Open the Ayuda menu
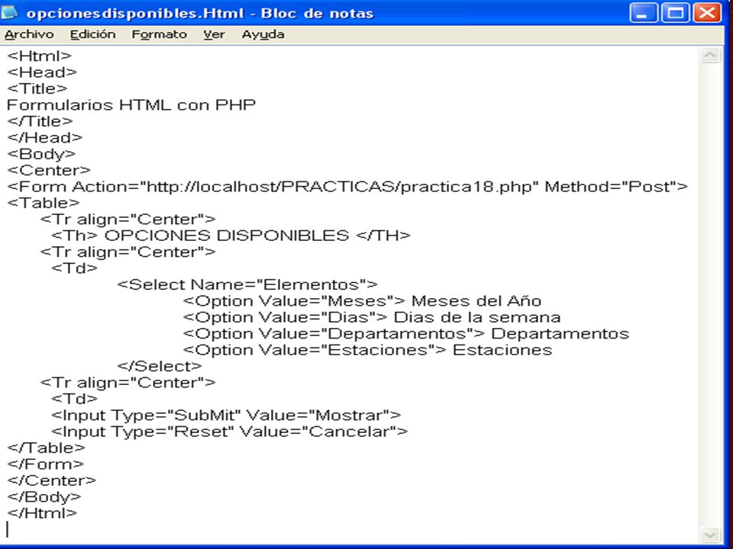 click(x=263, y=34)
